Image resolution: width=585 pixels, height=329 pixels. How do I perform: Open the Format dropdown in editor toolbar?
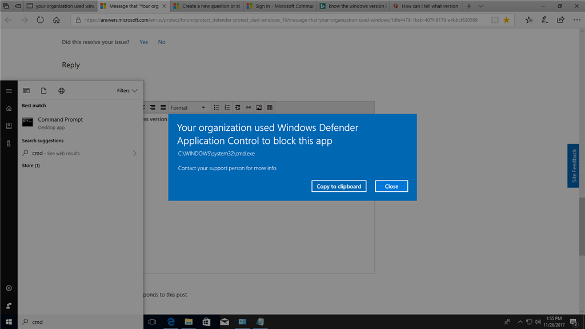pos(188,107)
